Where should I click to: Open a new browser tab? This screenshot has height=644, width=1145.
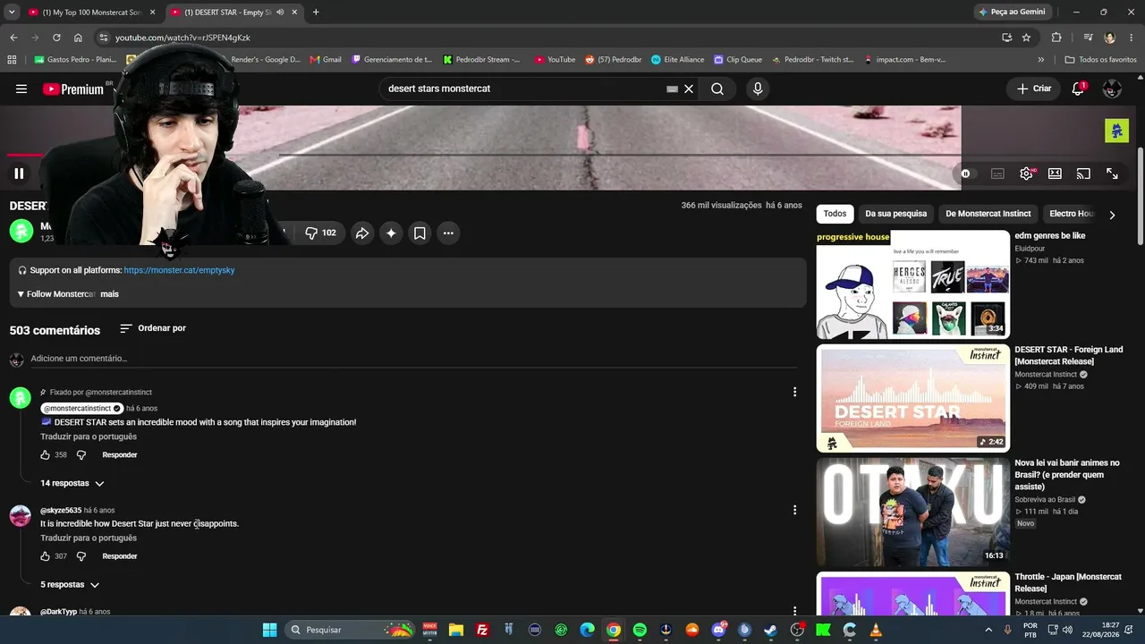316,13
